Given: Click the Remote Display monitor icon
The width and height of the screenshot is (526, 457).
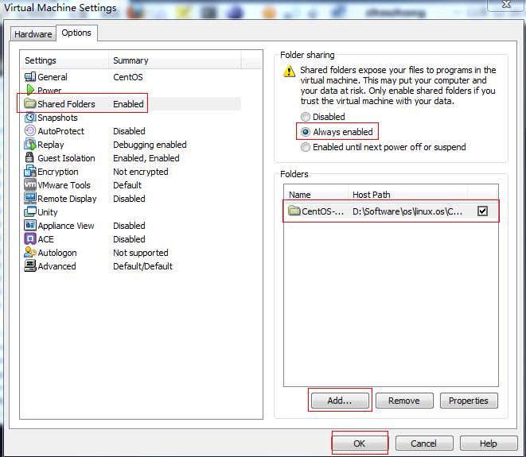Looking at the screenshot, I should (x=30, y=199).
